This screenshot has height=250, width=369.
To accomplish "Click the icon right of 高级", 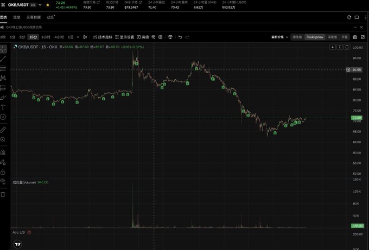I will pos(154,37).
